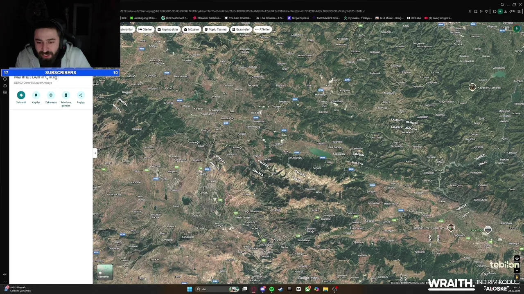Image resolution: width=524 pixels, height=294 pixels.
Task: Click the taskbar clock and date
Action: (515, 289)
